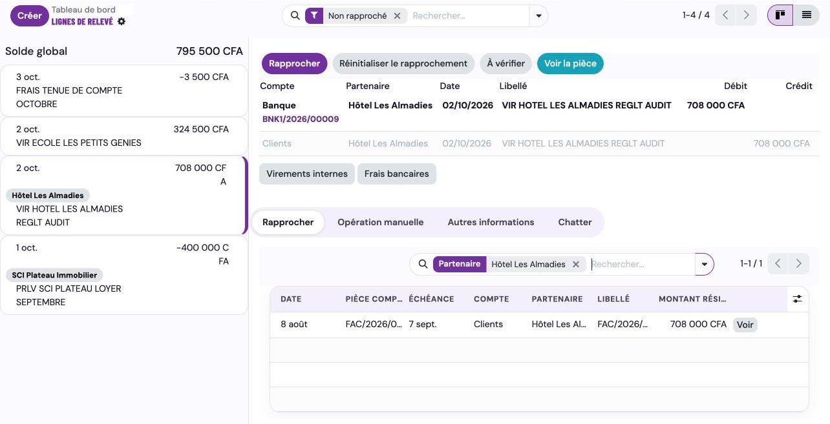Viewport: 830px width, 424px height.
Task: Sort by the ÉCHÉANCE column header
Action: pos(432,299)
